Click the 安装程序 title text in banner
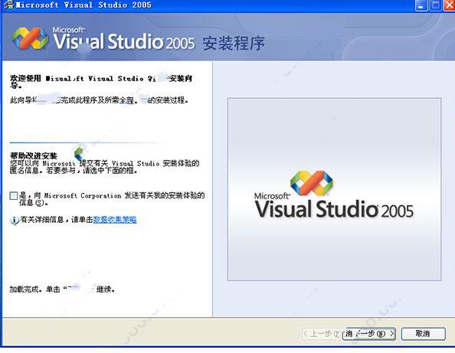The image size is (455, 353). [x=234, y=43]
